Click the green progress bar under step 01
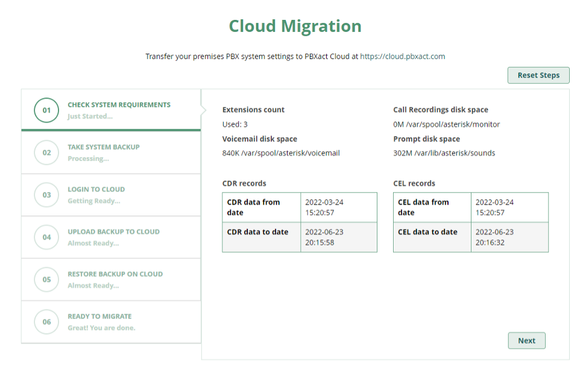Screen dimensions: 586x366 pyautogui.click(x=111, y=130)
